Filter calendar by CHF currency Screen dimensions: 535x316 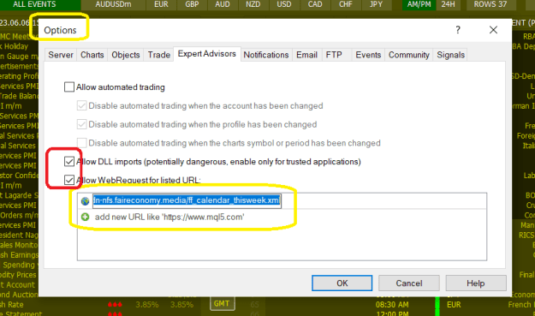coord(345,4)
